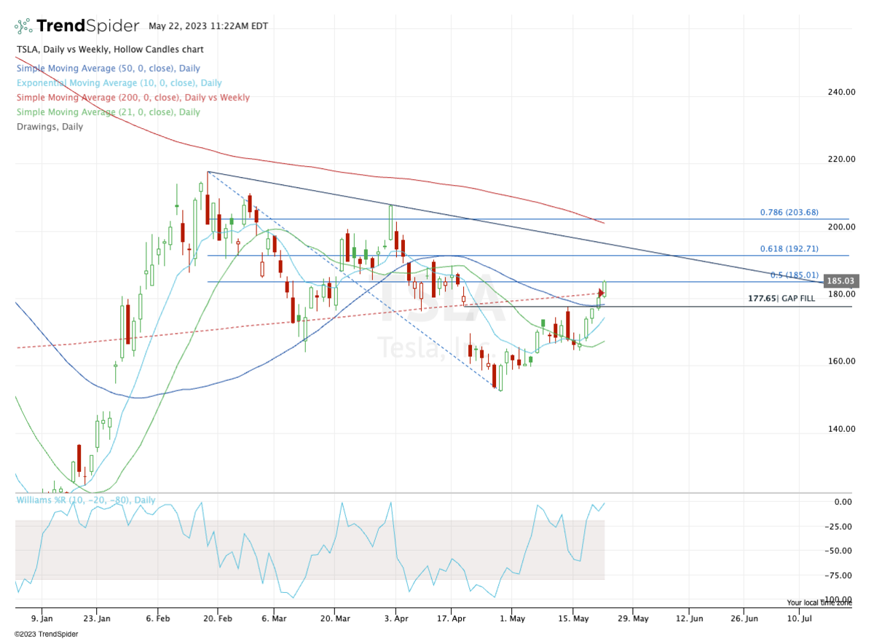
Task: Click the TrendSpider brand name text
Action: (x=87, y=26)
